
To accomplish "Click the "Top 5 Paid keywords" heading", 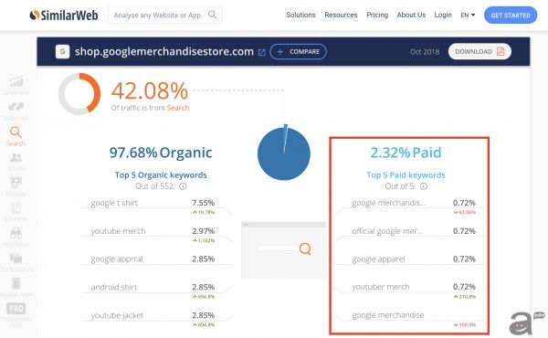I will 406,175.
